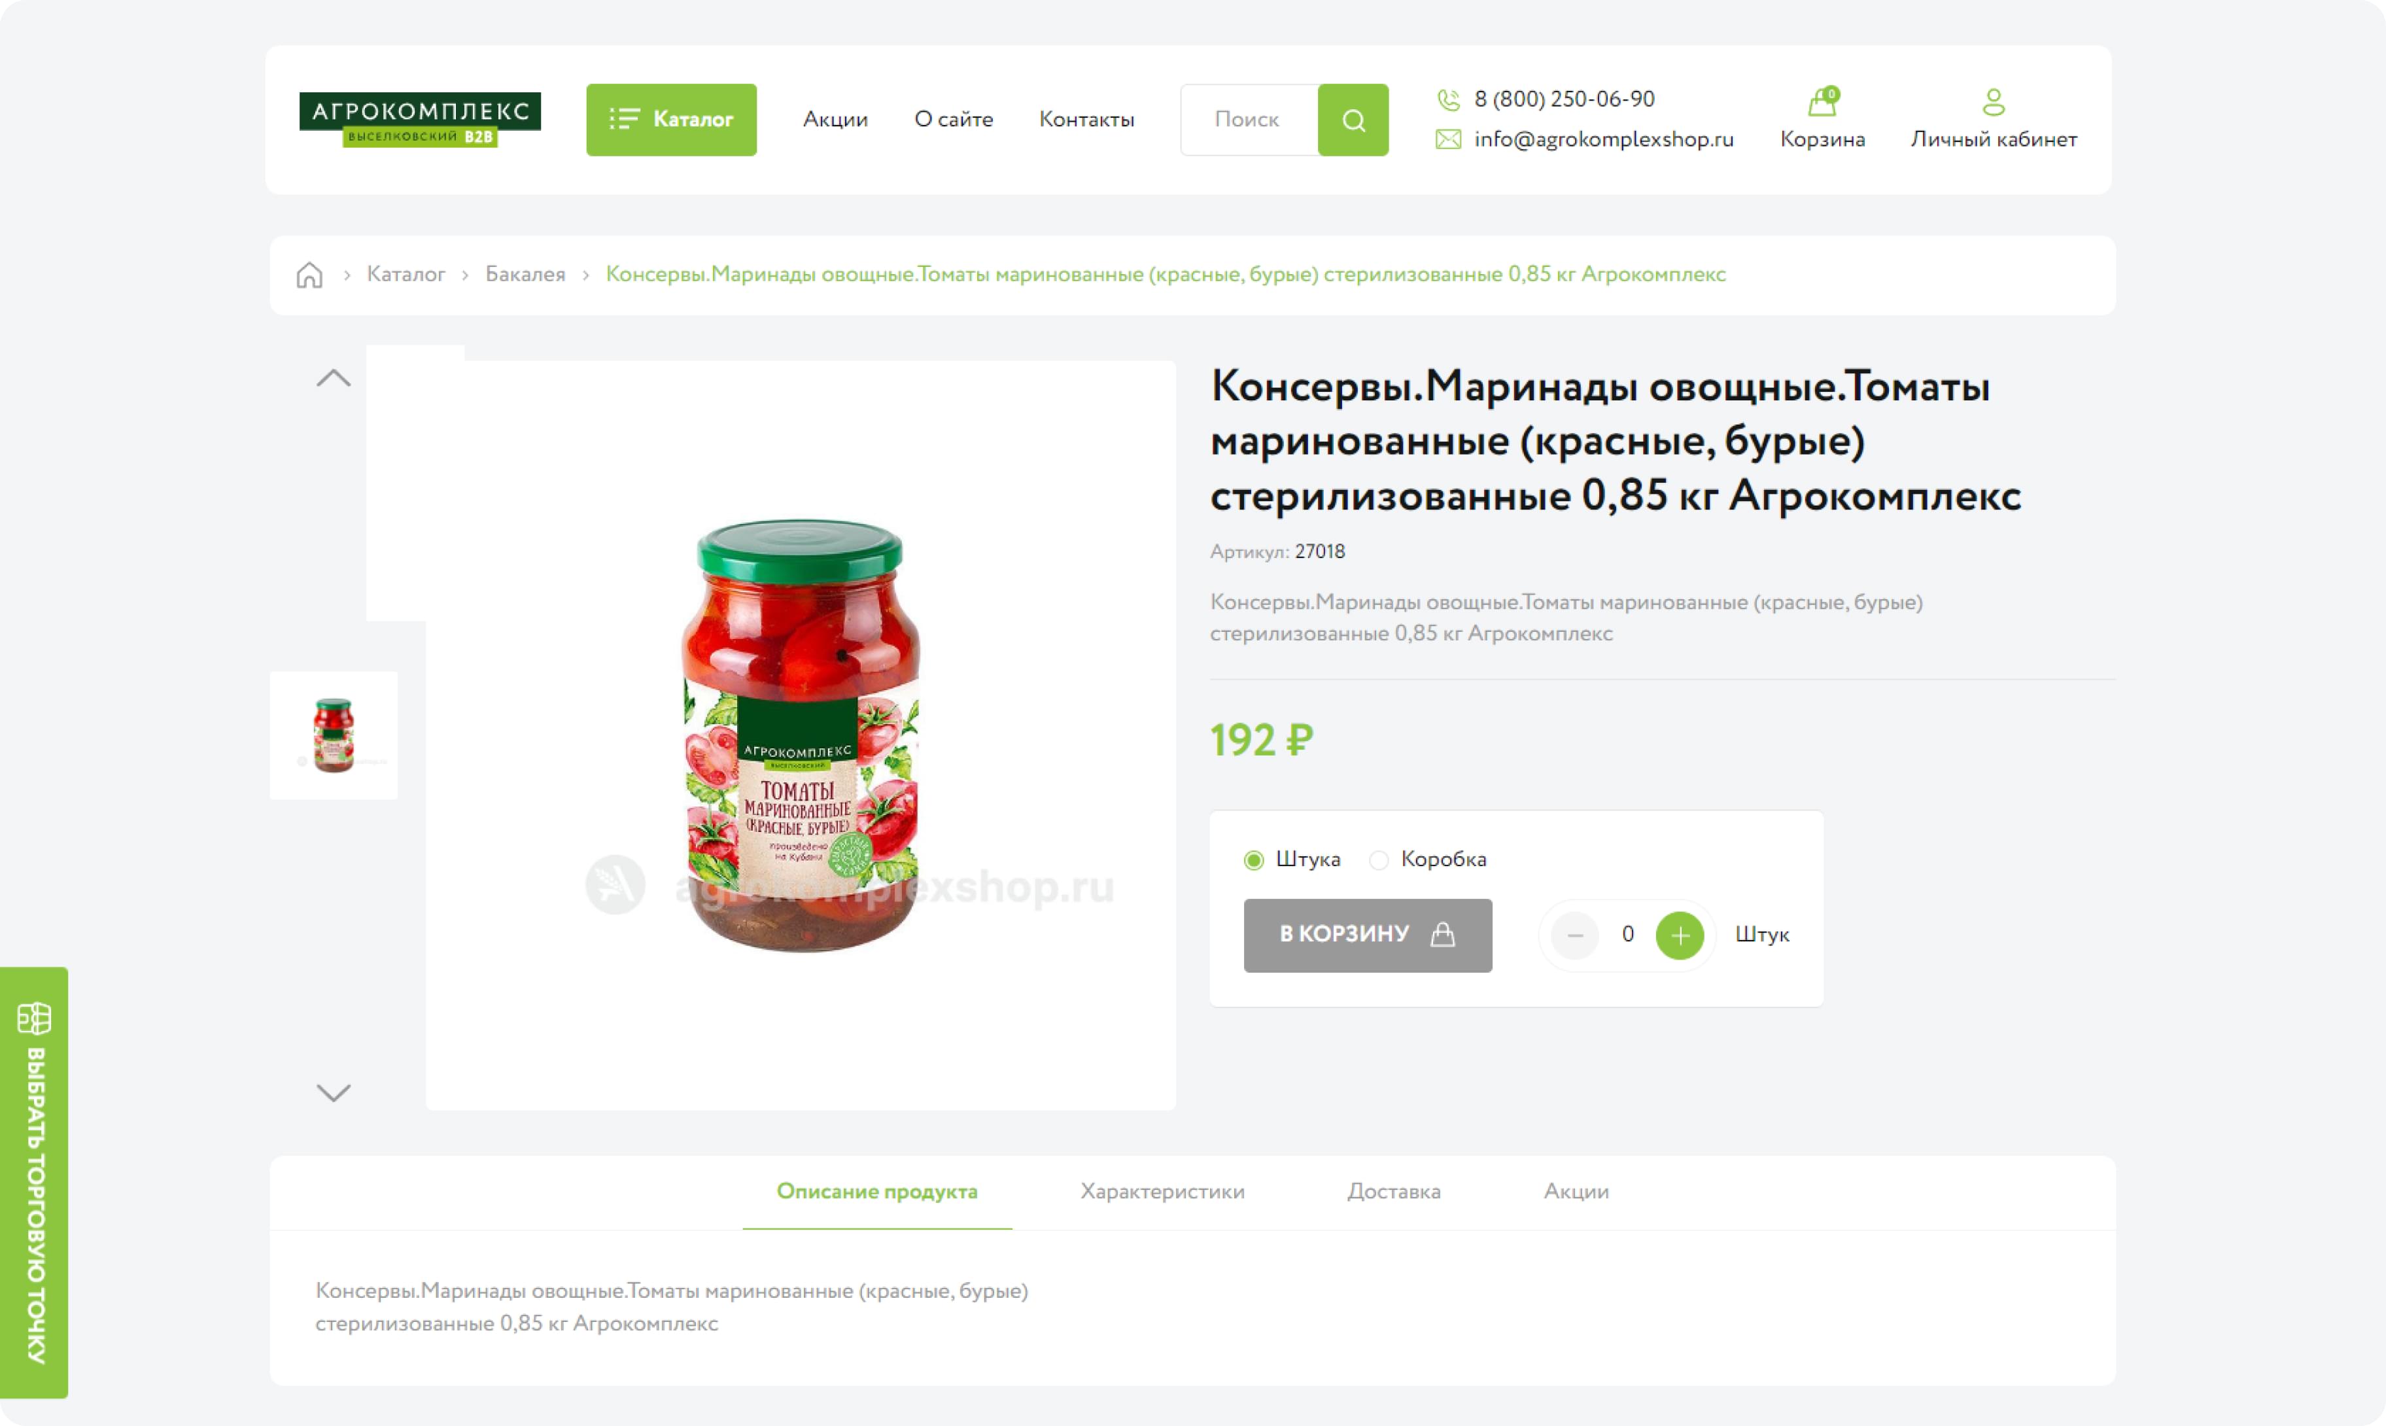This screenshot has width=2386, height=1426.
Task: Decrease quantity with the minus button
Action: pos(1574,935)
